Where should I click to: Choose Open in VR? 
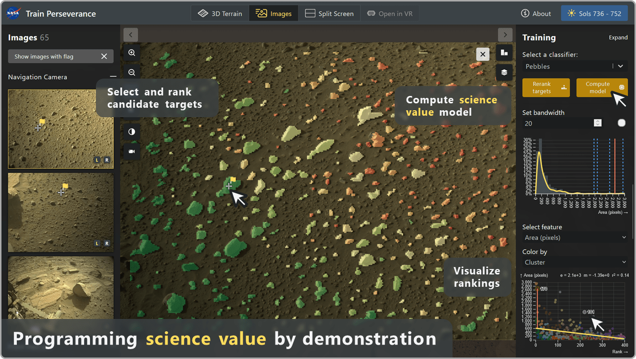coord(390,13)
